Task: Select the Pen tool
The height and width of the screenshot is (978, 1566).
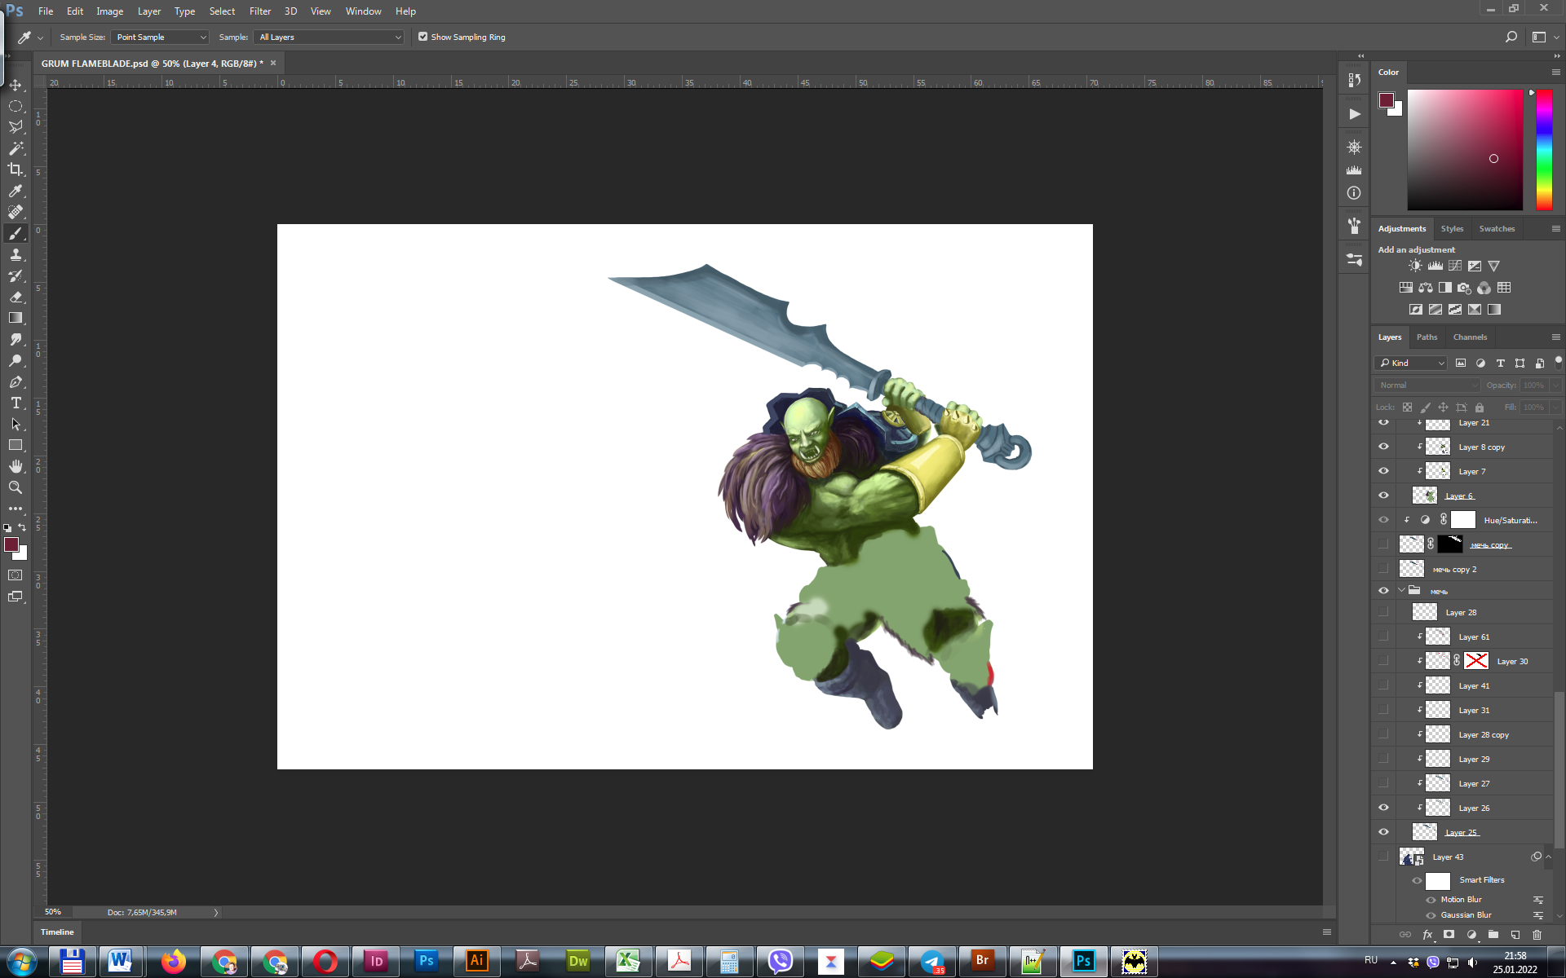Action: pos(15,381)
